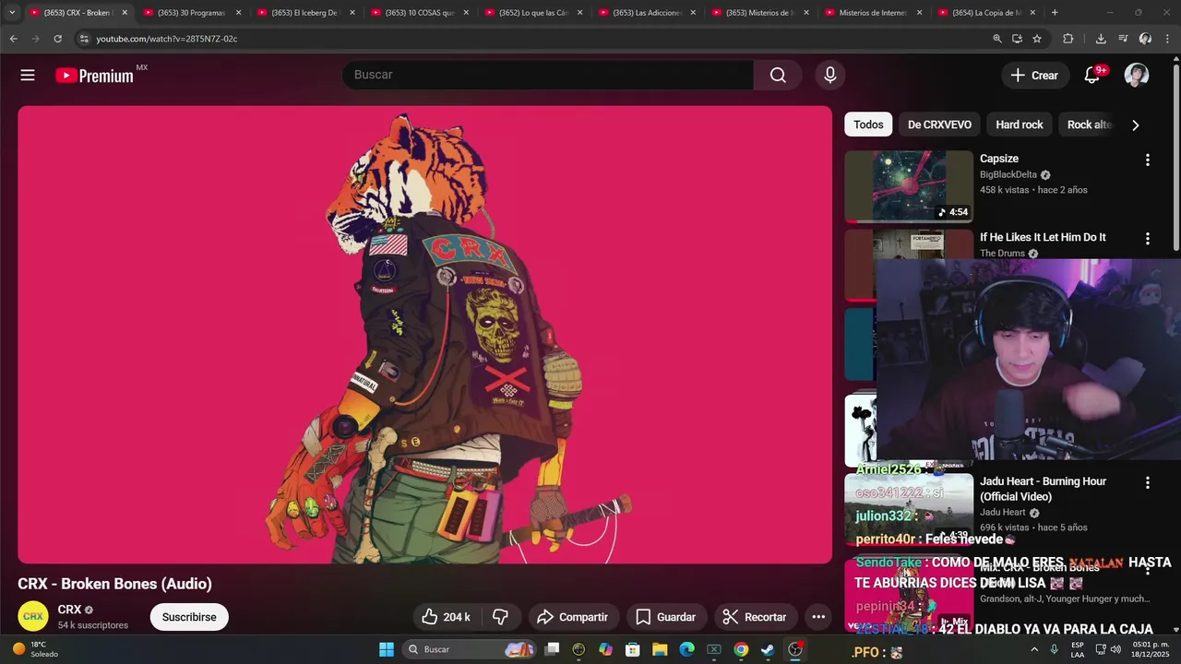Reload the page in Chrome
Image resolution: width=1181 pixels, height=664 pixels.
tap(57, 39)
